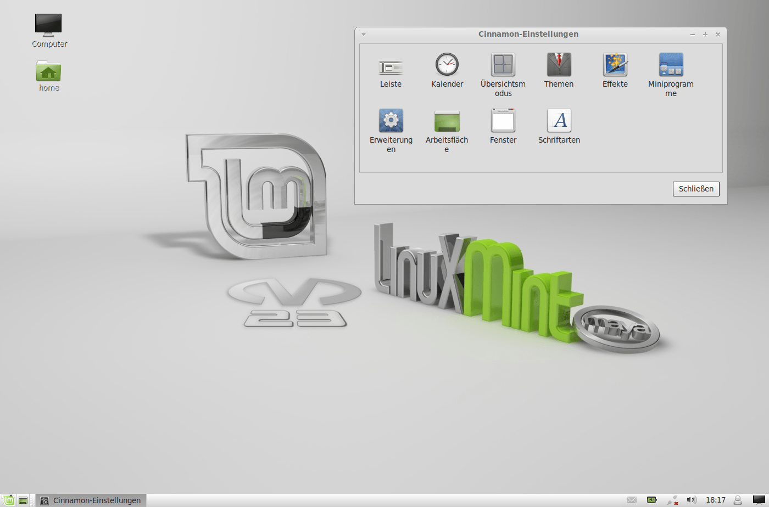Click the Schließen button

(695, 189)
